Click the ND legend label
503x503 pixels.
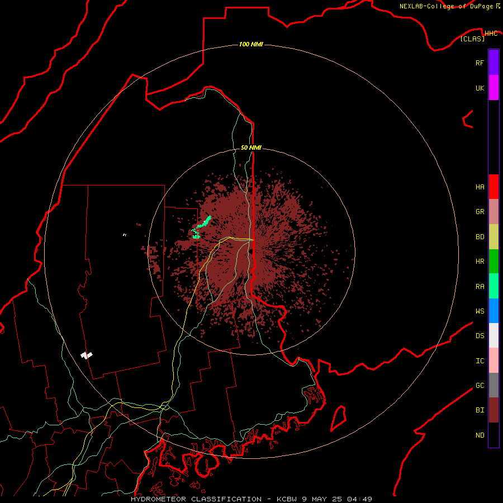pyautogui.click(x=480, y=435)
